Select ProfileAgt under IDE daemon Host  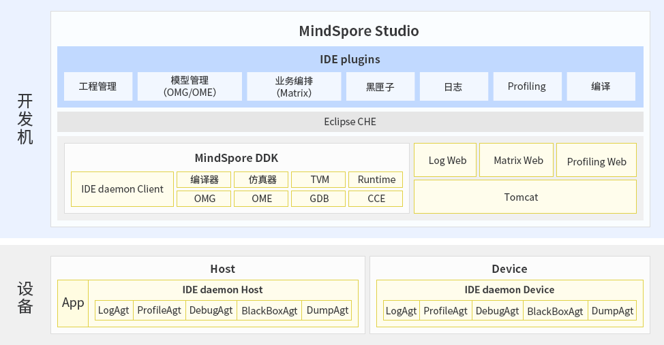160,310
